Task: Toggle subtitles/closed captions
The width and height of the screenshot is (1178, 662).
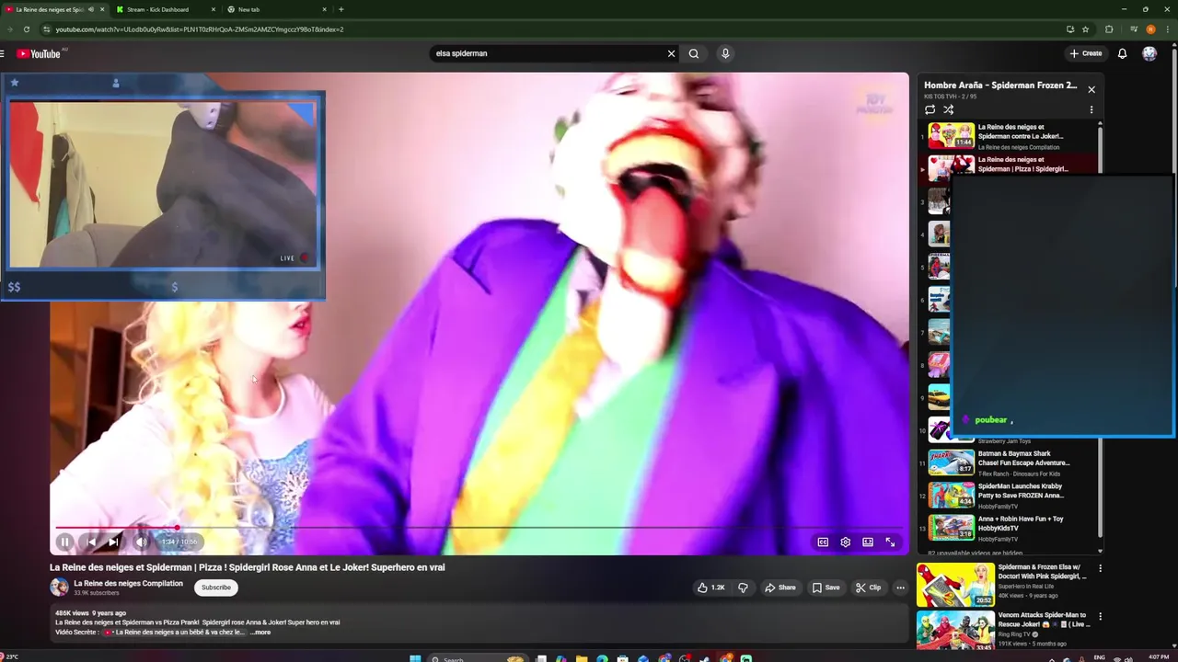Action: (x=823, y=542)
